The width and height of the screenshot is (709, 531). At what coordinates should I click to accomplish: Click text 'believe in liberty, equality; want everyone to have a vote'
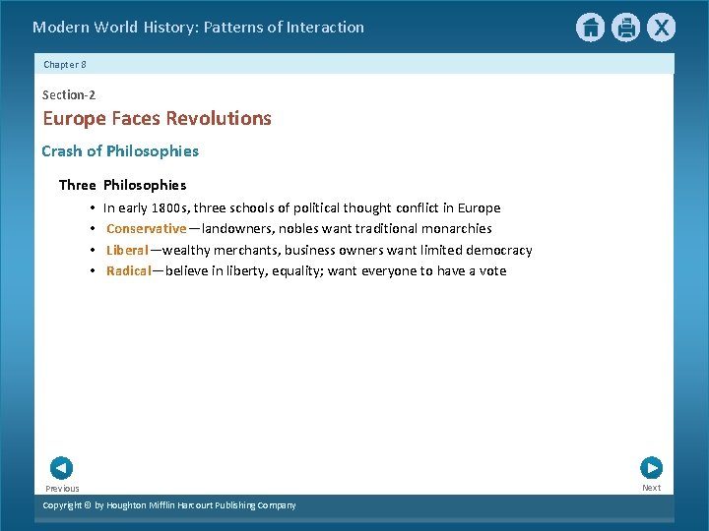point(336,271)
